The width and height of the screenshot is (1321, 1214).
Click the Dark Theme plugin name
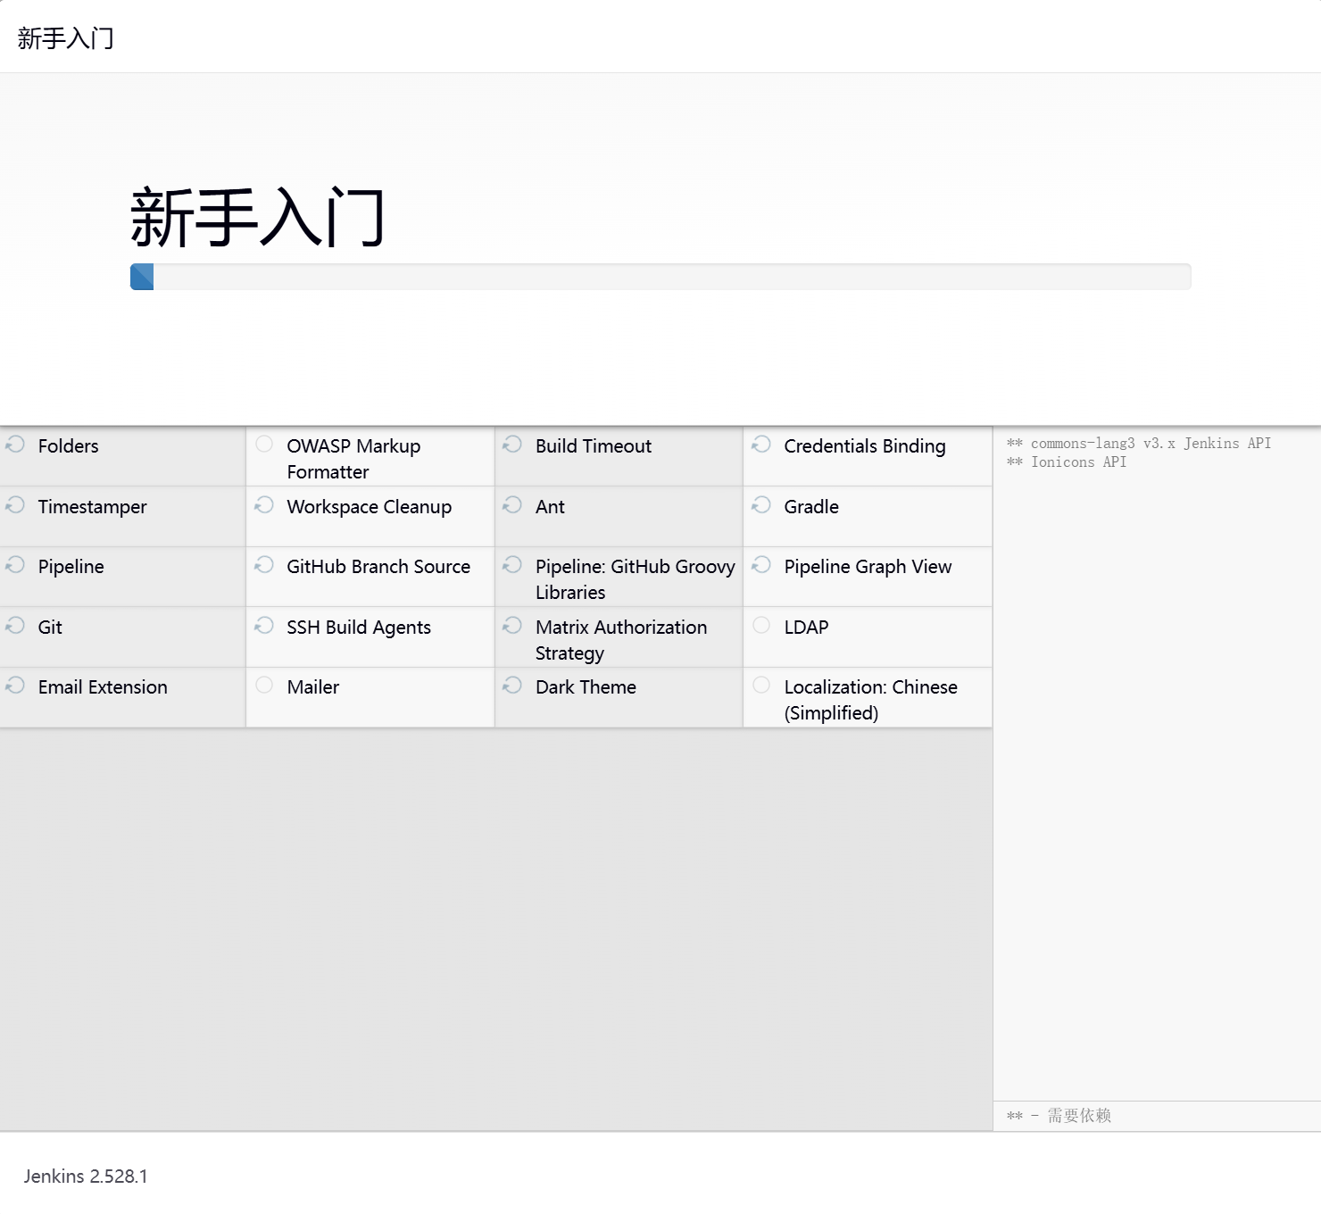586,687
